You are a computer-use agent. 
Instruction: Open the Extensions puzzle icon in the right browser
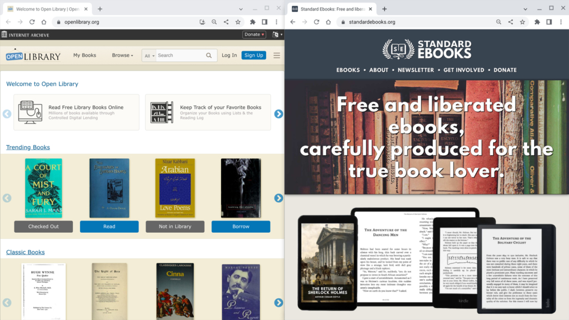pos(537,23)
